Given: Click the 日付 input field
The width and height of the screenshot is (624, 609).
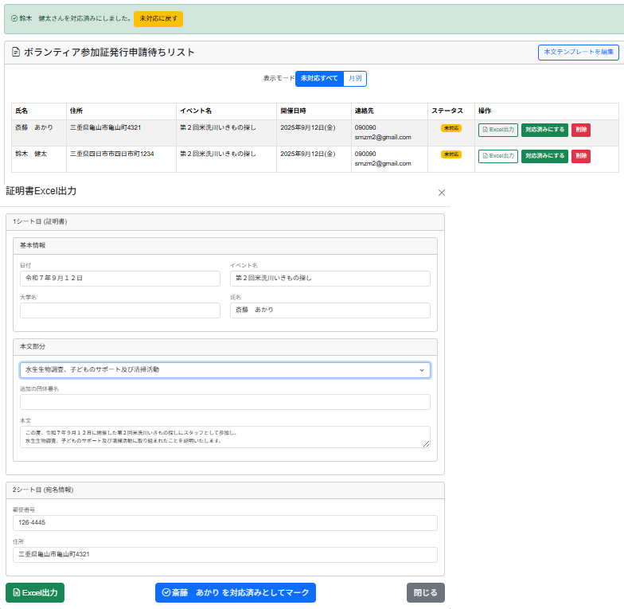Looking at the screenshot, I should pyautogui.click(x=120, y=279).
